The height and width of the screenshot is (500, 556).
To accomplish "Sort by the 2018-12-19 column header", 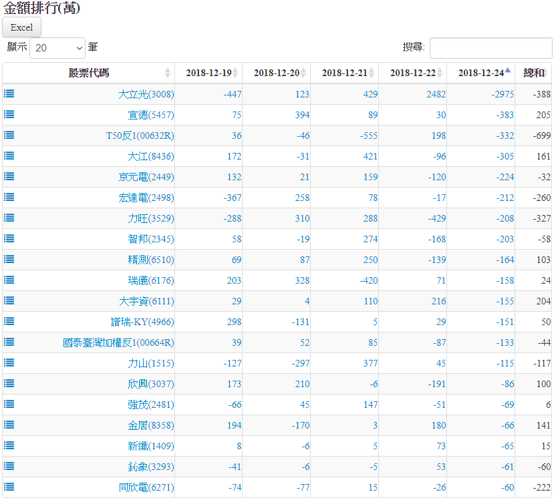I will [x=208, y=73].
